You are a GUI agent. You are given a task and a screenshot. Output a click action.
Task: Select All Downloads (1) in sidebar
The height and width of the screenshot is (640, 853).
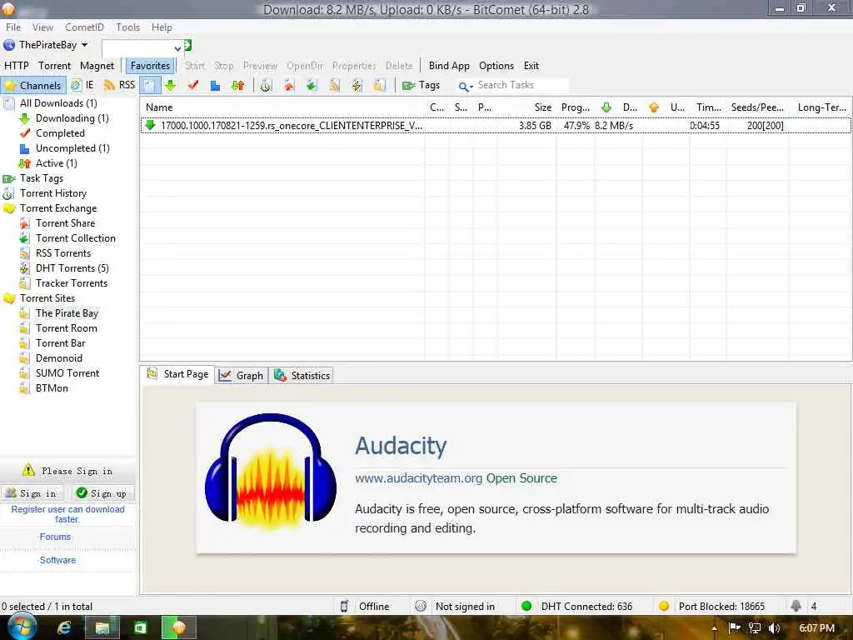pos(58,102)
